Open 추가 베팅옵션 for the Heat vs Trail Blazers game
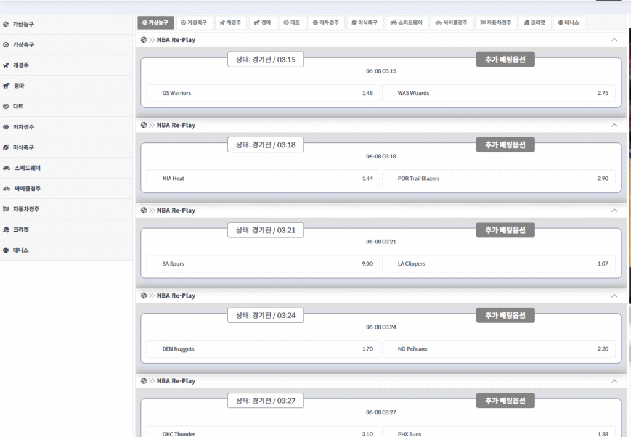 505,145
